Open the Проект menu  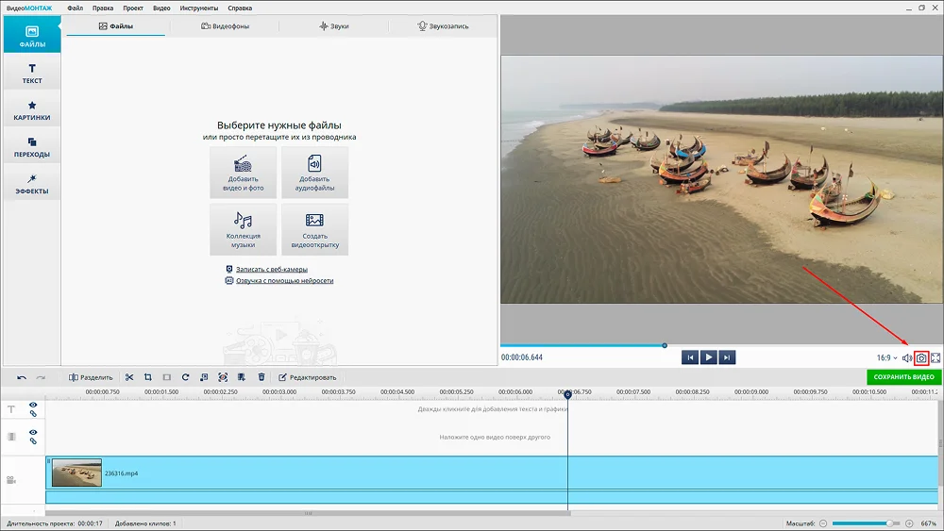coord(133,8)
